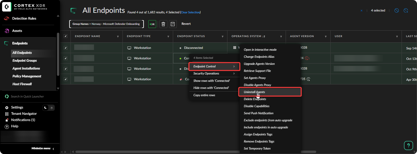417x154 pixels.
Task: Open Settings via the gear icon
Action: coord(7,107)
